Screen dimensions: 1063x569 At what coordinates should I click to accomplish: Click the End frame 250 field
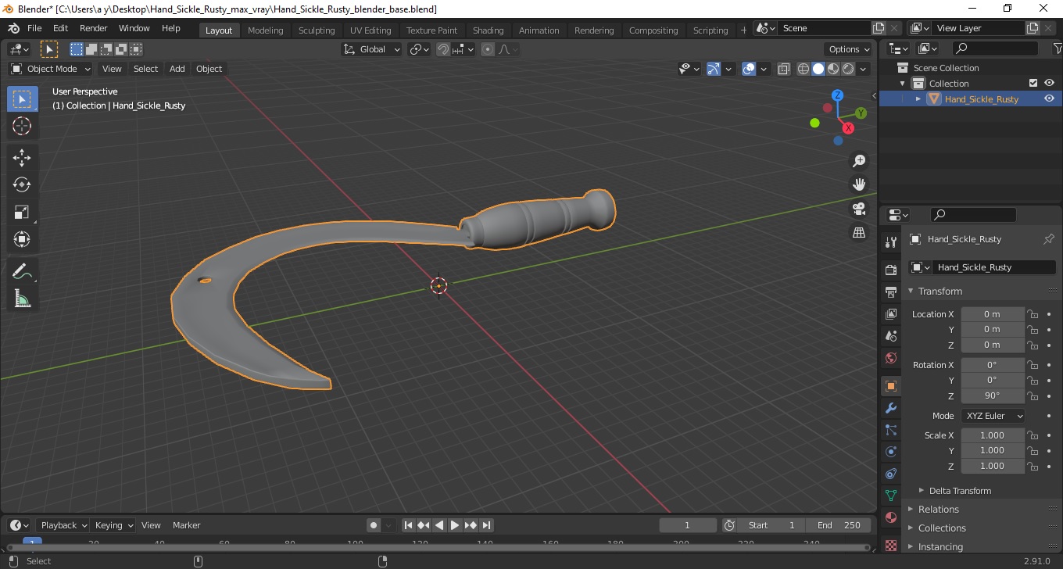(839, 525)
